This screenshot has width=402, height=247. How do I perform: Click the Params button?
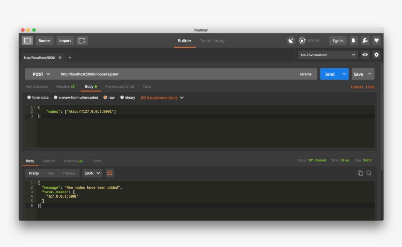(305, 74)
